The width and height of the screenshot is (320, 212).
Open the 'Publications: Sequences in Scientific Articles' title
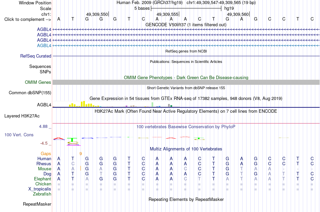click(x=186, y=62)
